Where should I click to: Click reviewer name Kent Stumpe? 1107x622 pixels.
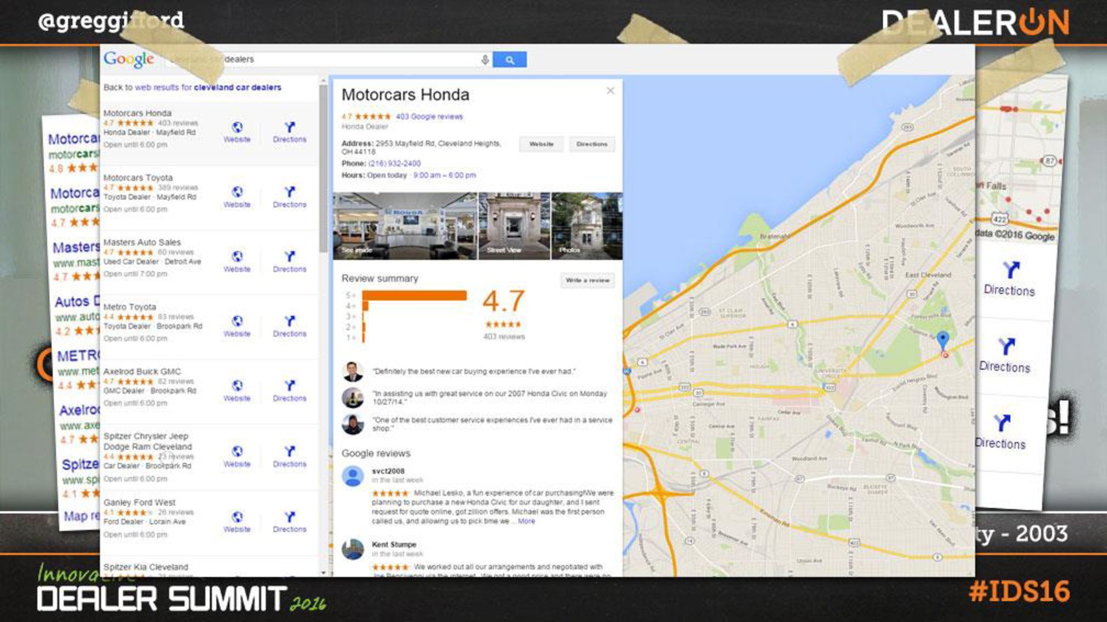pyautogui.click(x=394, y=544)
